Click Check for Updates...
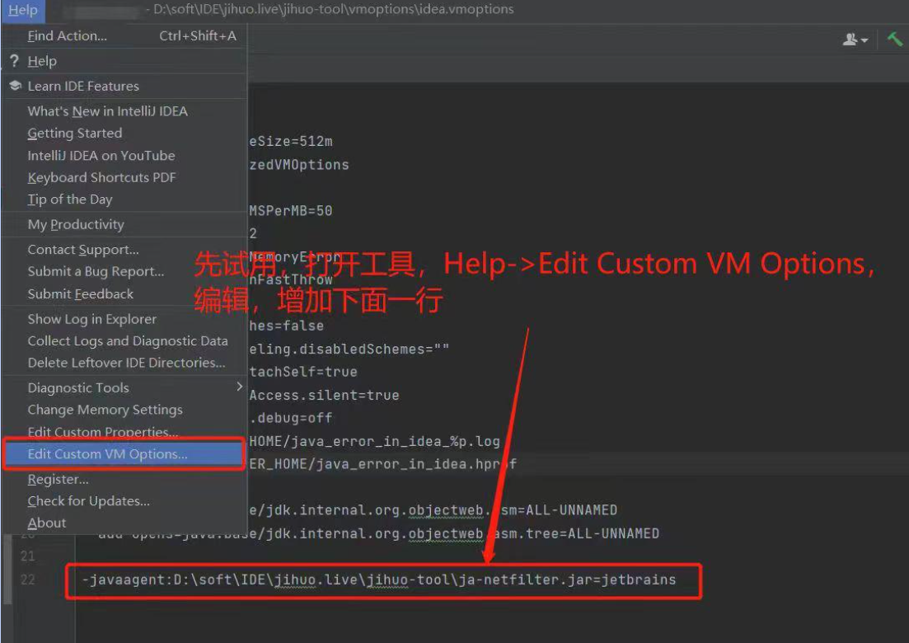 tap(88, 501)
